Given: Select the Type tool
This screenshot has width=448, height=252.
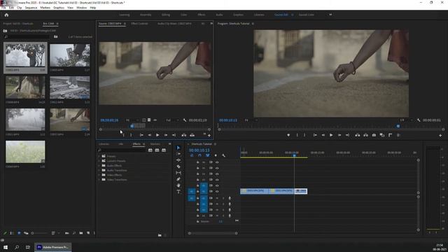Looking at the screenshot, I should (178, 192).
